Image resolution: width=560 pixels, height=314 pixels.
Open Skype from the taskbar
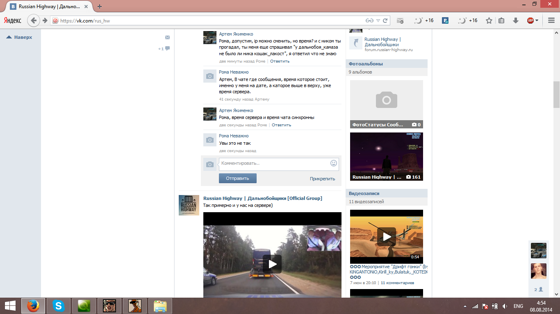click(59, 306)
